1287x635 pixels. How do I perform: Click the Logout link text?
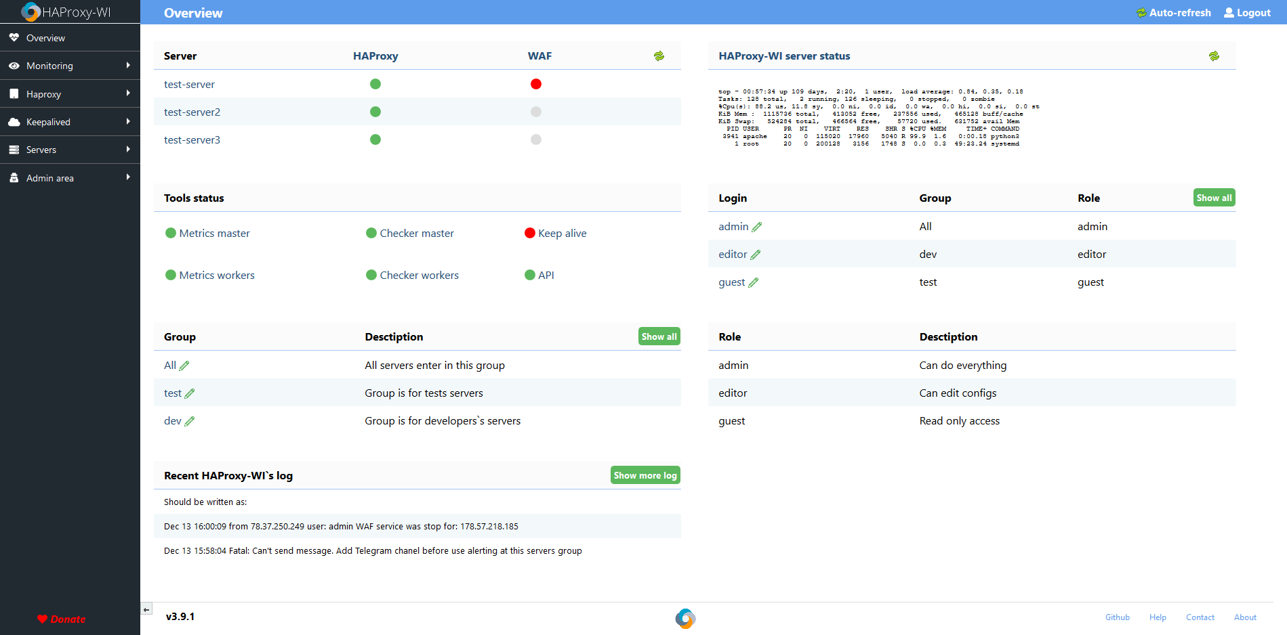[1254, 13]
